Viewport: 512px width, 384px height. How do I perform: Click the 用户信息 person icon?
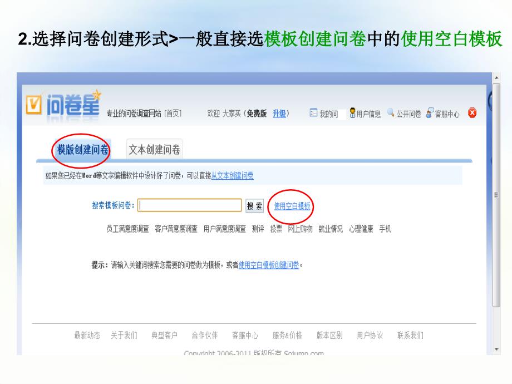tap(352, 112)
